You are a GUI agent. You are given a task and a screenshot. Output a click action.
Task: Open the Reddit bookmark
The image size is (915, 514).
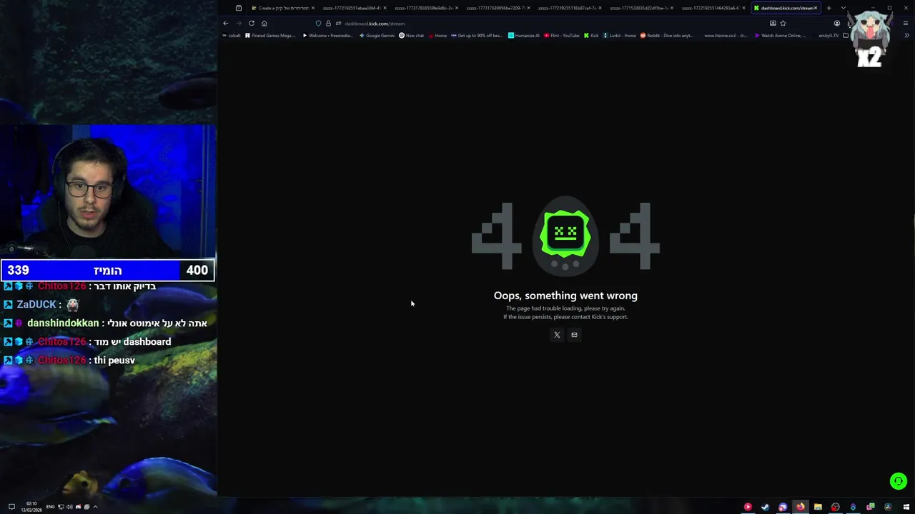(x=666, y=35)
